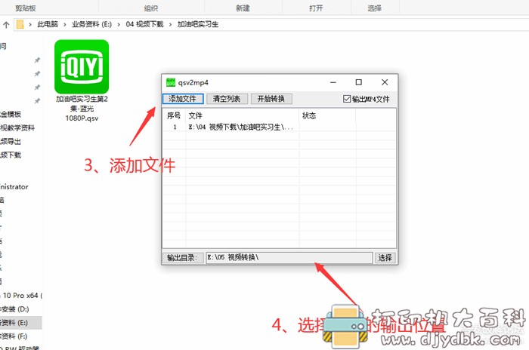Click 开始转换 to start conversion
The height and width of the screenshot is (350, 529).
coord(271,99)
